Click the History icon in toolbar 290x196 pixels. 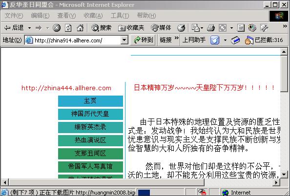pos(181,28)
